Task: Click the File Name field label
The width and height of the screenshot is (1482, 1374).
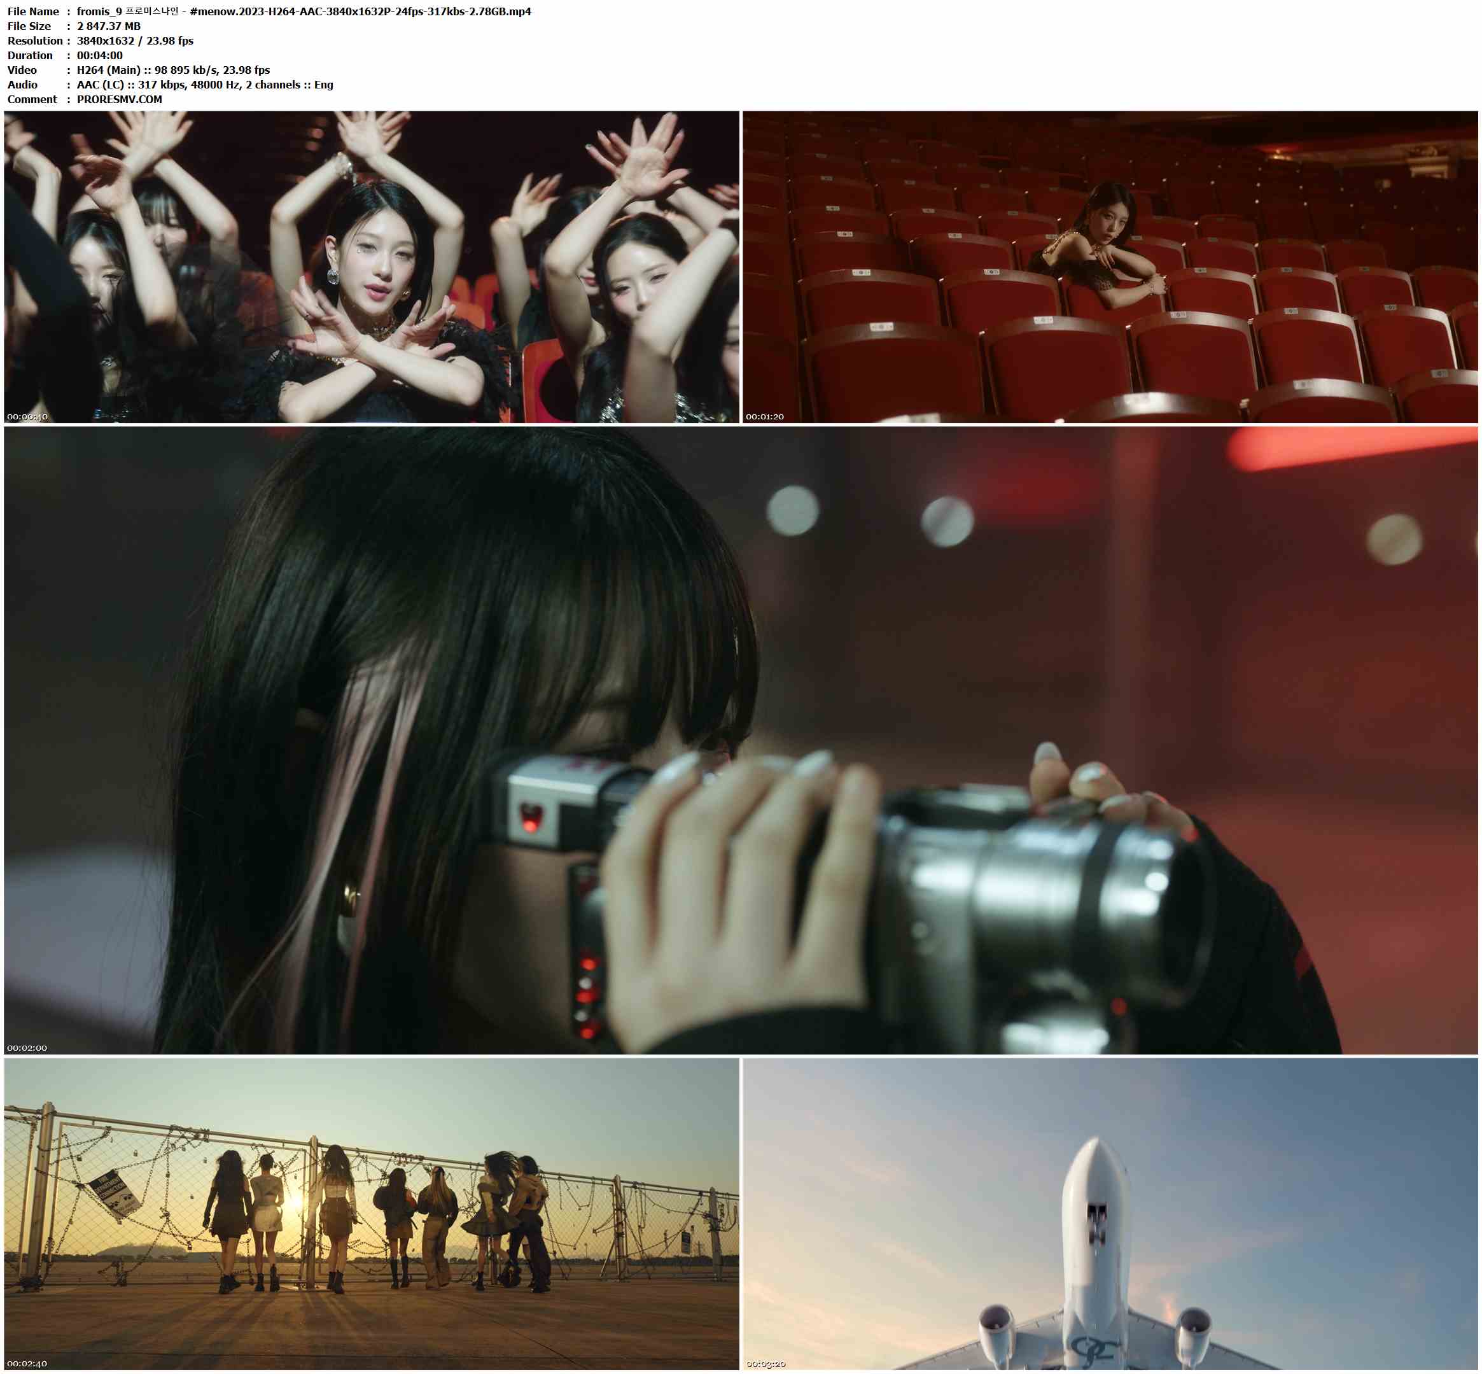Action: [34, 11]
